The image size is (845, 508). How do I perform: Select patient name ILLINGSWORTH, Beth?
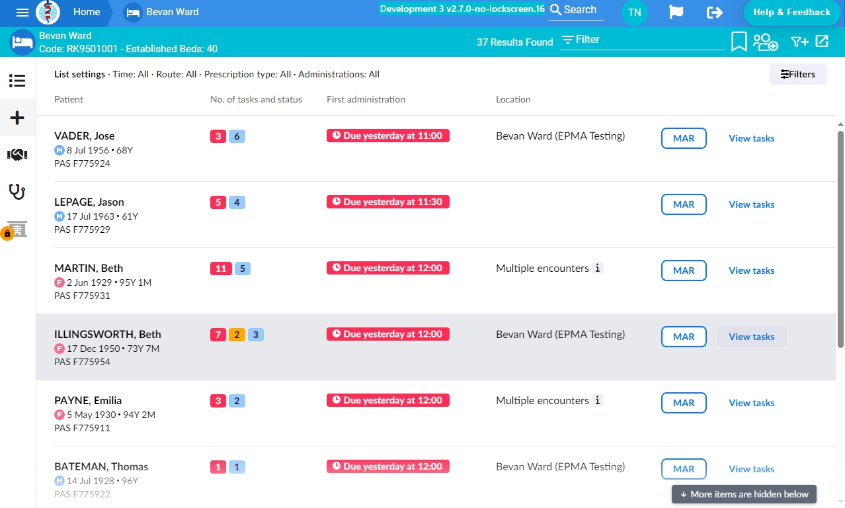pyautogui.click(x=108, y=334)
